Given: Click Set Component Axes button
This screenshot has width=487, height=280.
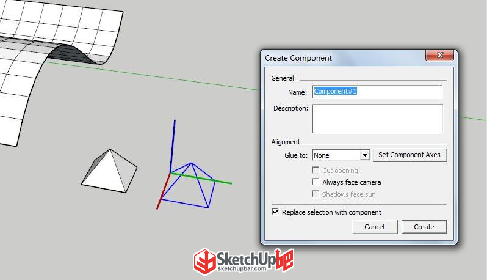Looking at the screenshot, I should pyautogui.click(x=409, y=155).
